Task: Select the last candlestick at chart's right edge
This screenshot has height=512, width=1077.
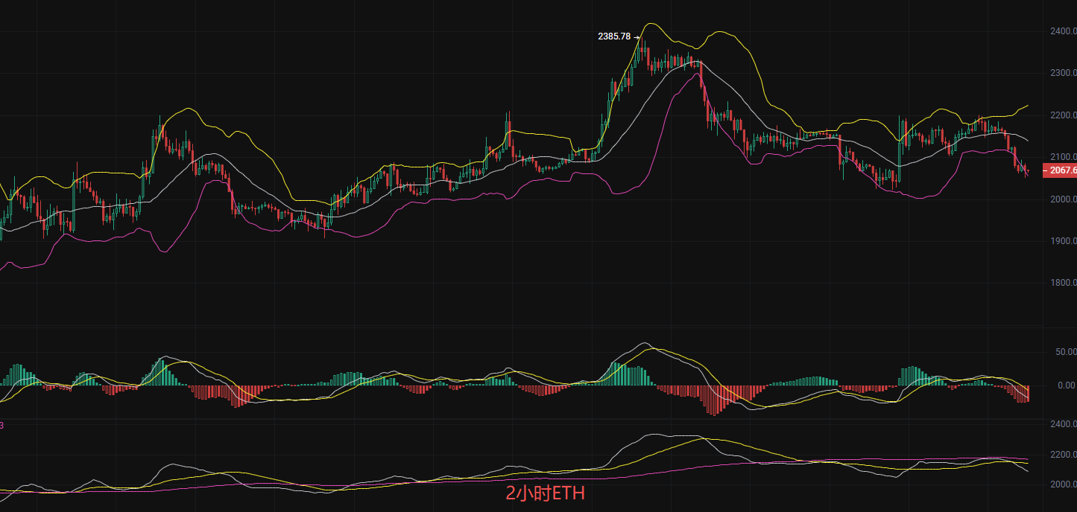Action: tap(1028, 172)
